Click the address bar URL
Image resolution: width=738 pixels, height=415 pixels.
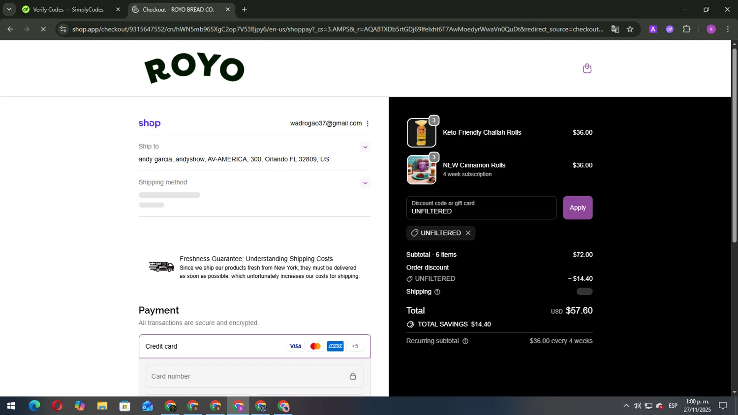[x=338, y=30]
